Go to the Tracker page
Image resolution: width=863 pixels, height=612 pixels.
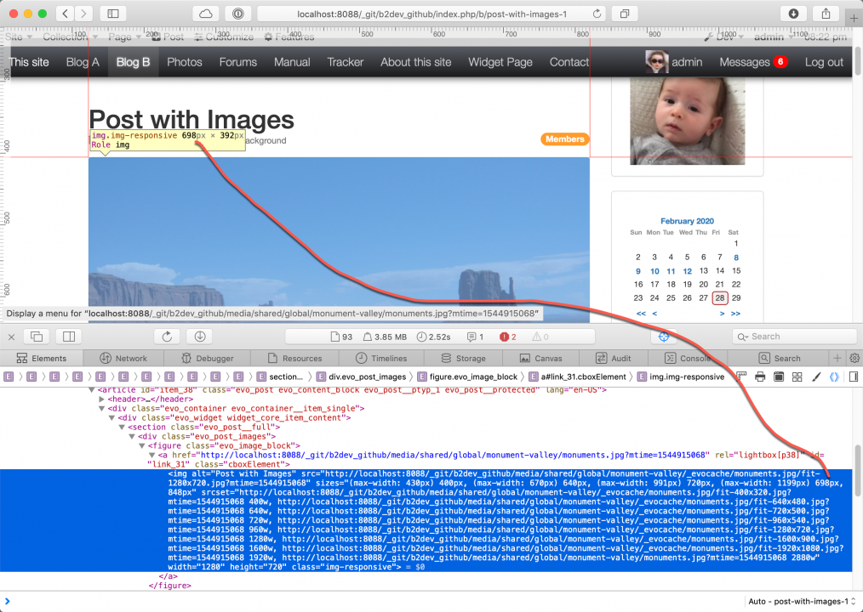345,62
